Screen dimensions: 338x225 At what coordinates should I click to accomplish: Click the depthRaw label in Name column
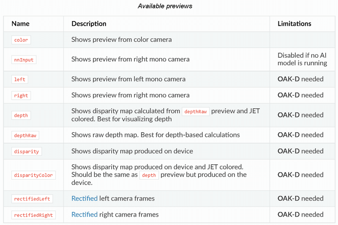point(25,135)
